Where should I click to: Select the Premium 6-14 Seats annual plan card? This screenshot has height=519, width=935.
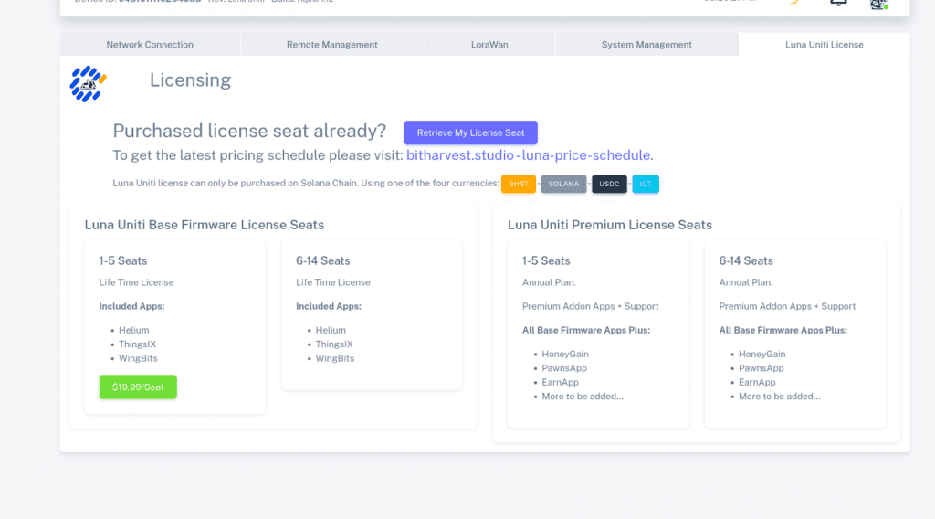(794, 333)
